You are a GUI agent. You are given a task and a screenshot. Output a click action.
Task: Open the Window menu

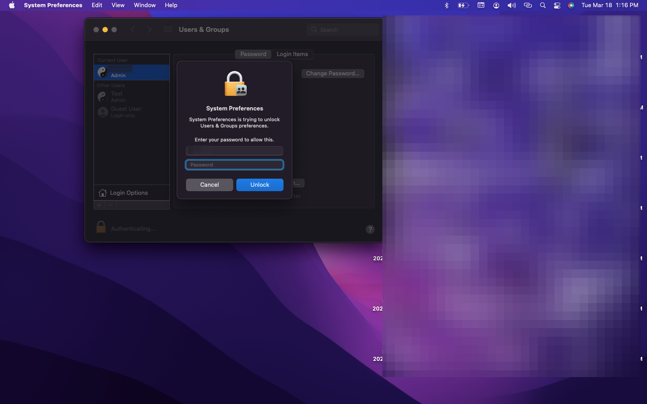click(145, 5)
